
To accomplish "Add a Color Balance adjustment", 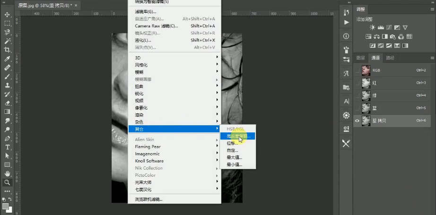I will [376, 36].
